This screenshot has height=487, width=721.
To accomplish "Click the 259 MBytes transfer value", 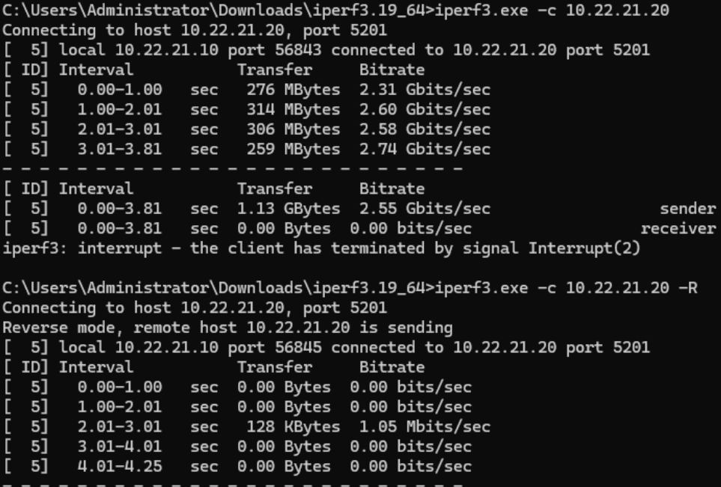I will [293, 149].
